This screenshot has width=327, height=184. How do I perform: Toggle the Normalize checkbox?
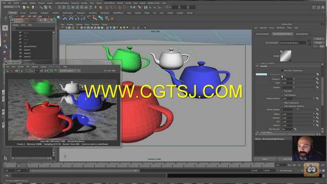[x=282, y=91]
